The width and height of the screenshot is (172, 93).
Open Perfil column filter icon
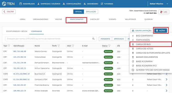[x=58, y=46]
